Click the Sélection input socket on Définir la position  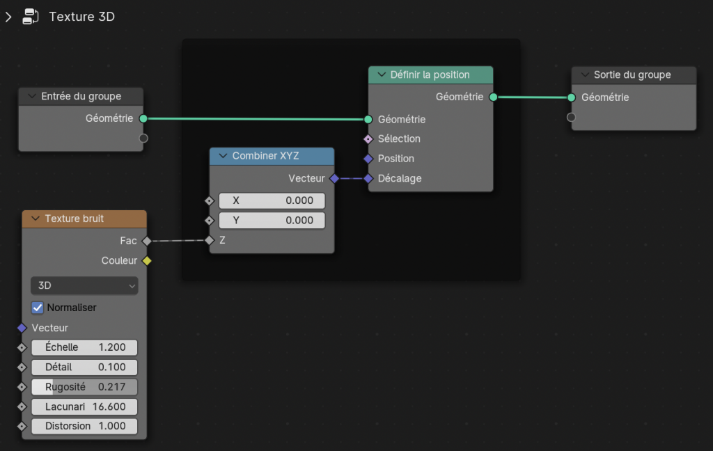368,139
